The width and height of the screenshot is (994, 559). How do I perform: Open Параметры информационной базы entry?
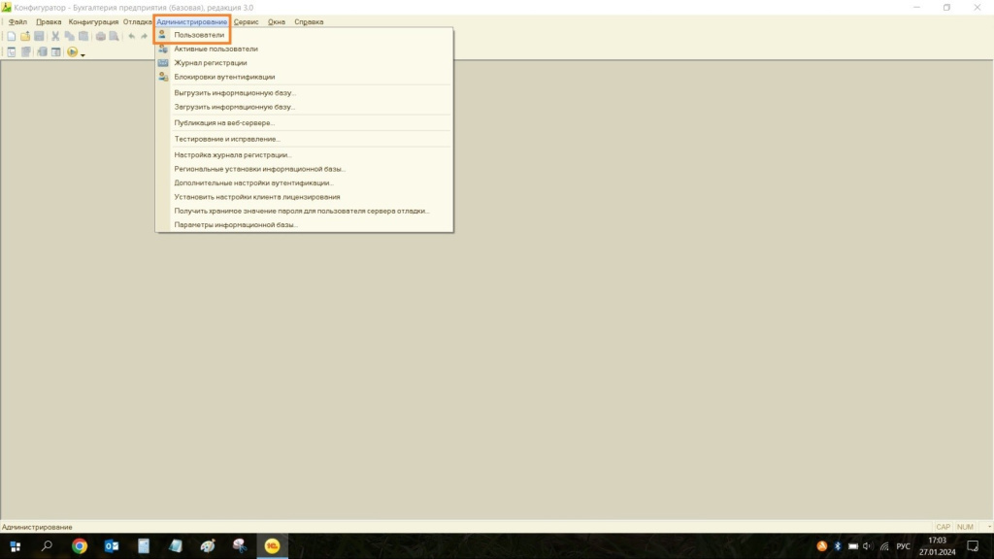(x=236, y=225)
